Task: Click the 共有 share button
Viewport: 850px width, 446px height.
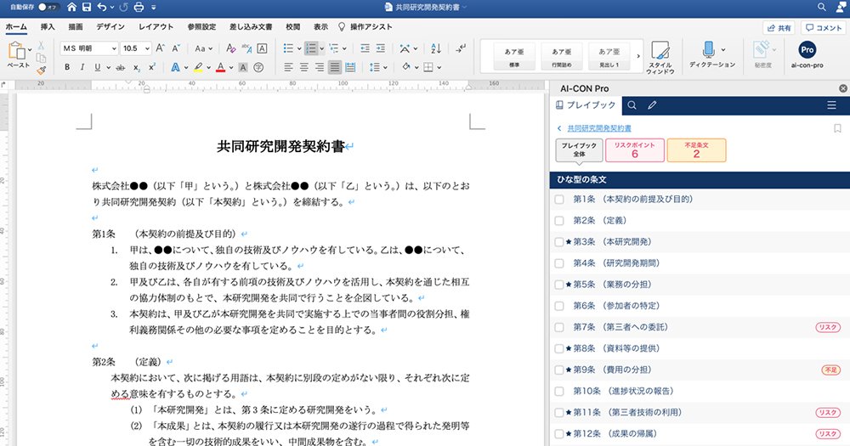Action: [779, 28]
